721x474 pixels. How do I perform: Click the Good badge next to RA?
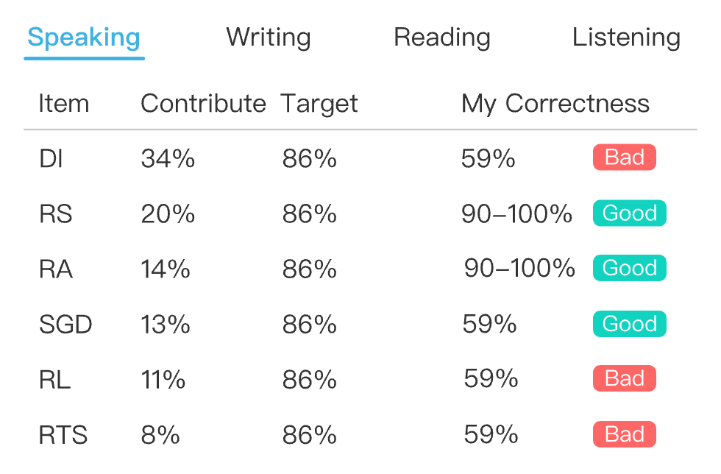pyautogui.click(x=629, y=268)
